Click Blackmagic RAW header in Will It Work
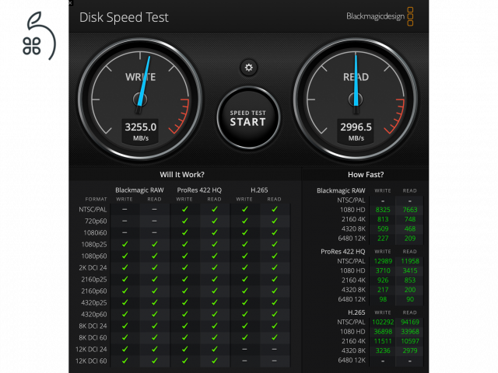498x373 pixels. (139, 190)
